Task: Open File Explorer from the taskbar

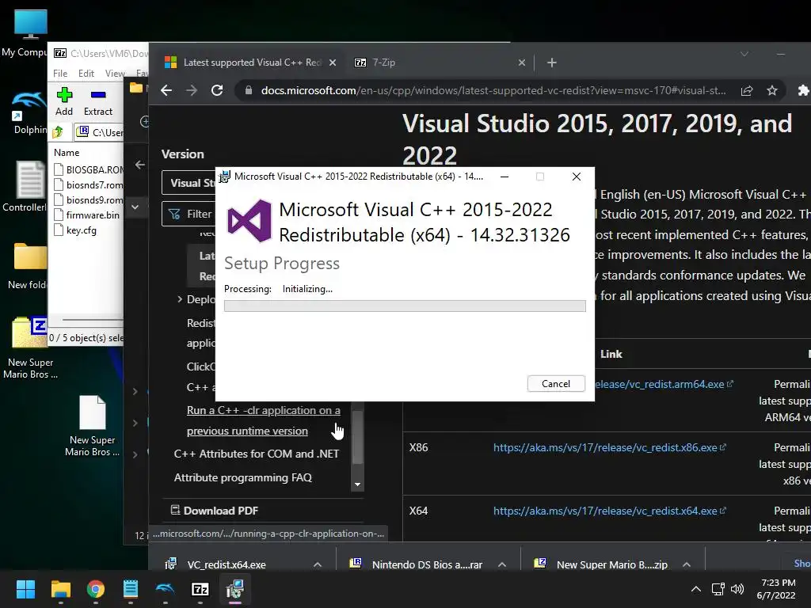Action: pos(60,589)
